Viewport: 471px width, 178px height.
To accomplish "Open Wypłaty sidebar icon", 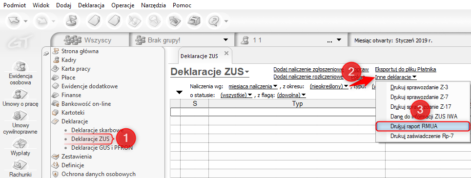I will pyautogui.click(x=20, y=143).
